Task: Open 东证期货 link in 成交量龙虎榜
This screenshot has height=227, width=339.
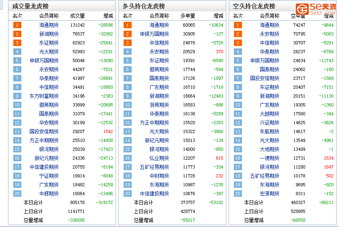Action: click(x=49, y=43)
